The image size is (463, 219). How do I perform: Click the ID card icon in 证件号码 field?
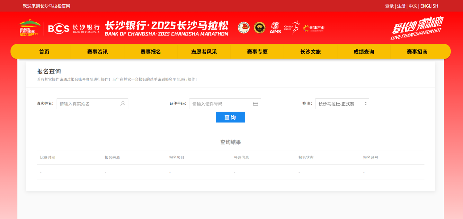coord(255,104)
